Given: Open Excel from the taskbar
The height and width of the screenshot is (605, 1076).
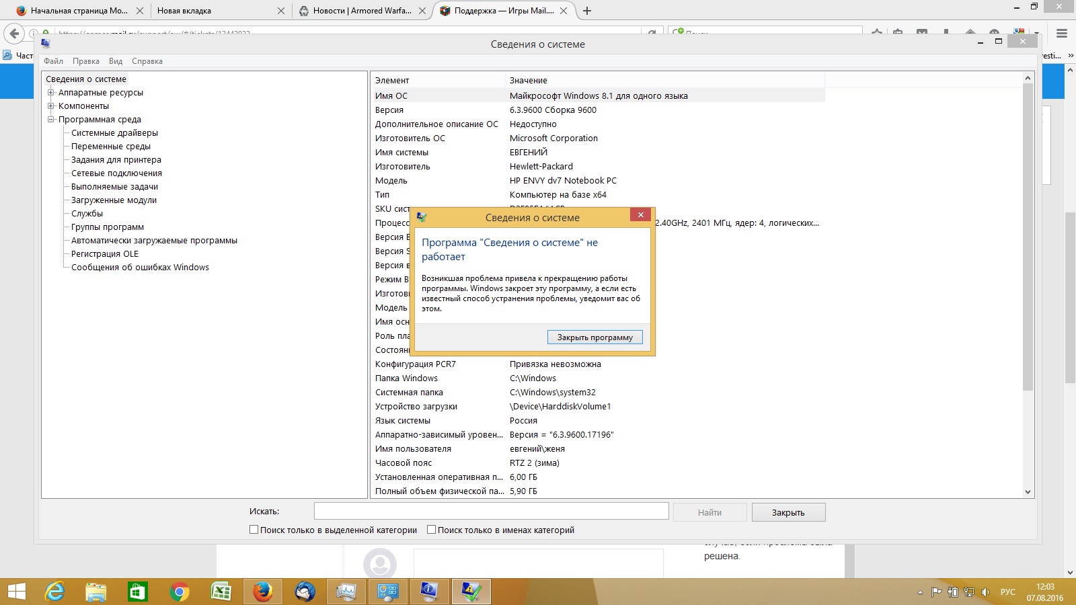Looking at the screenshot, I should [x=221, y=592].
